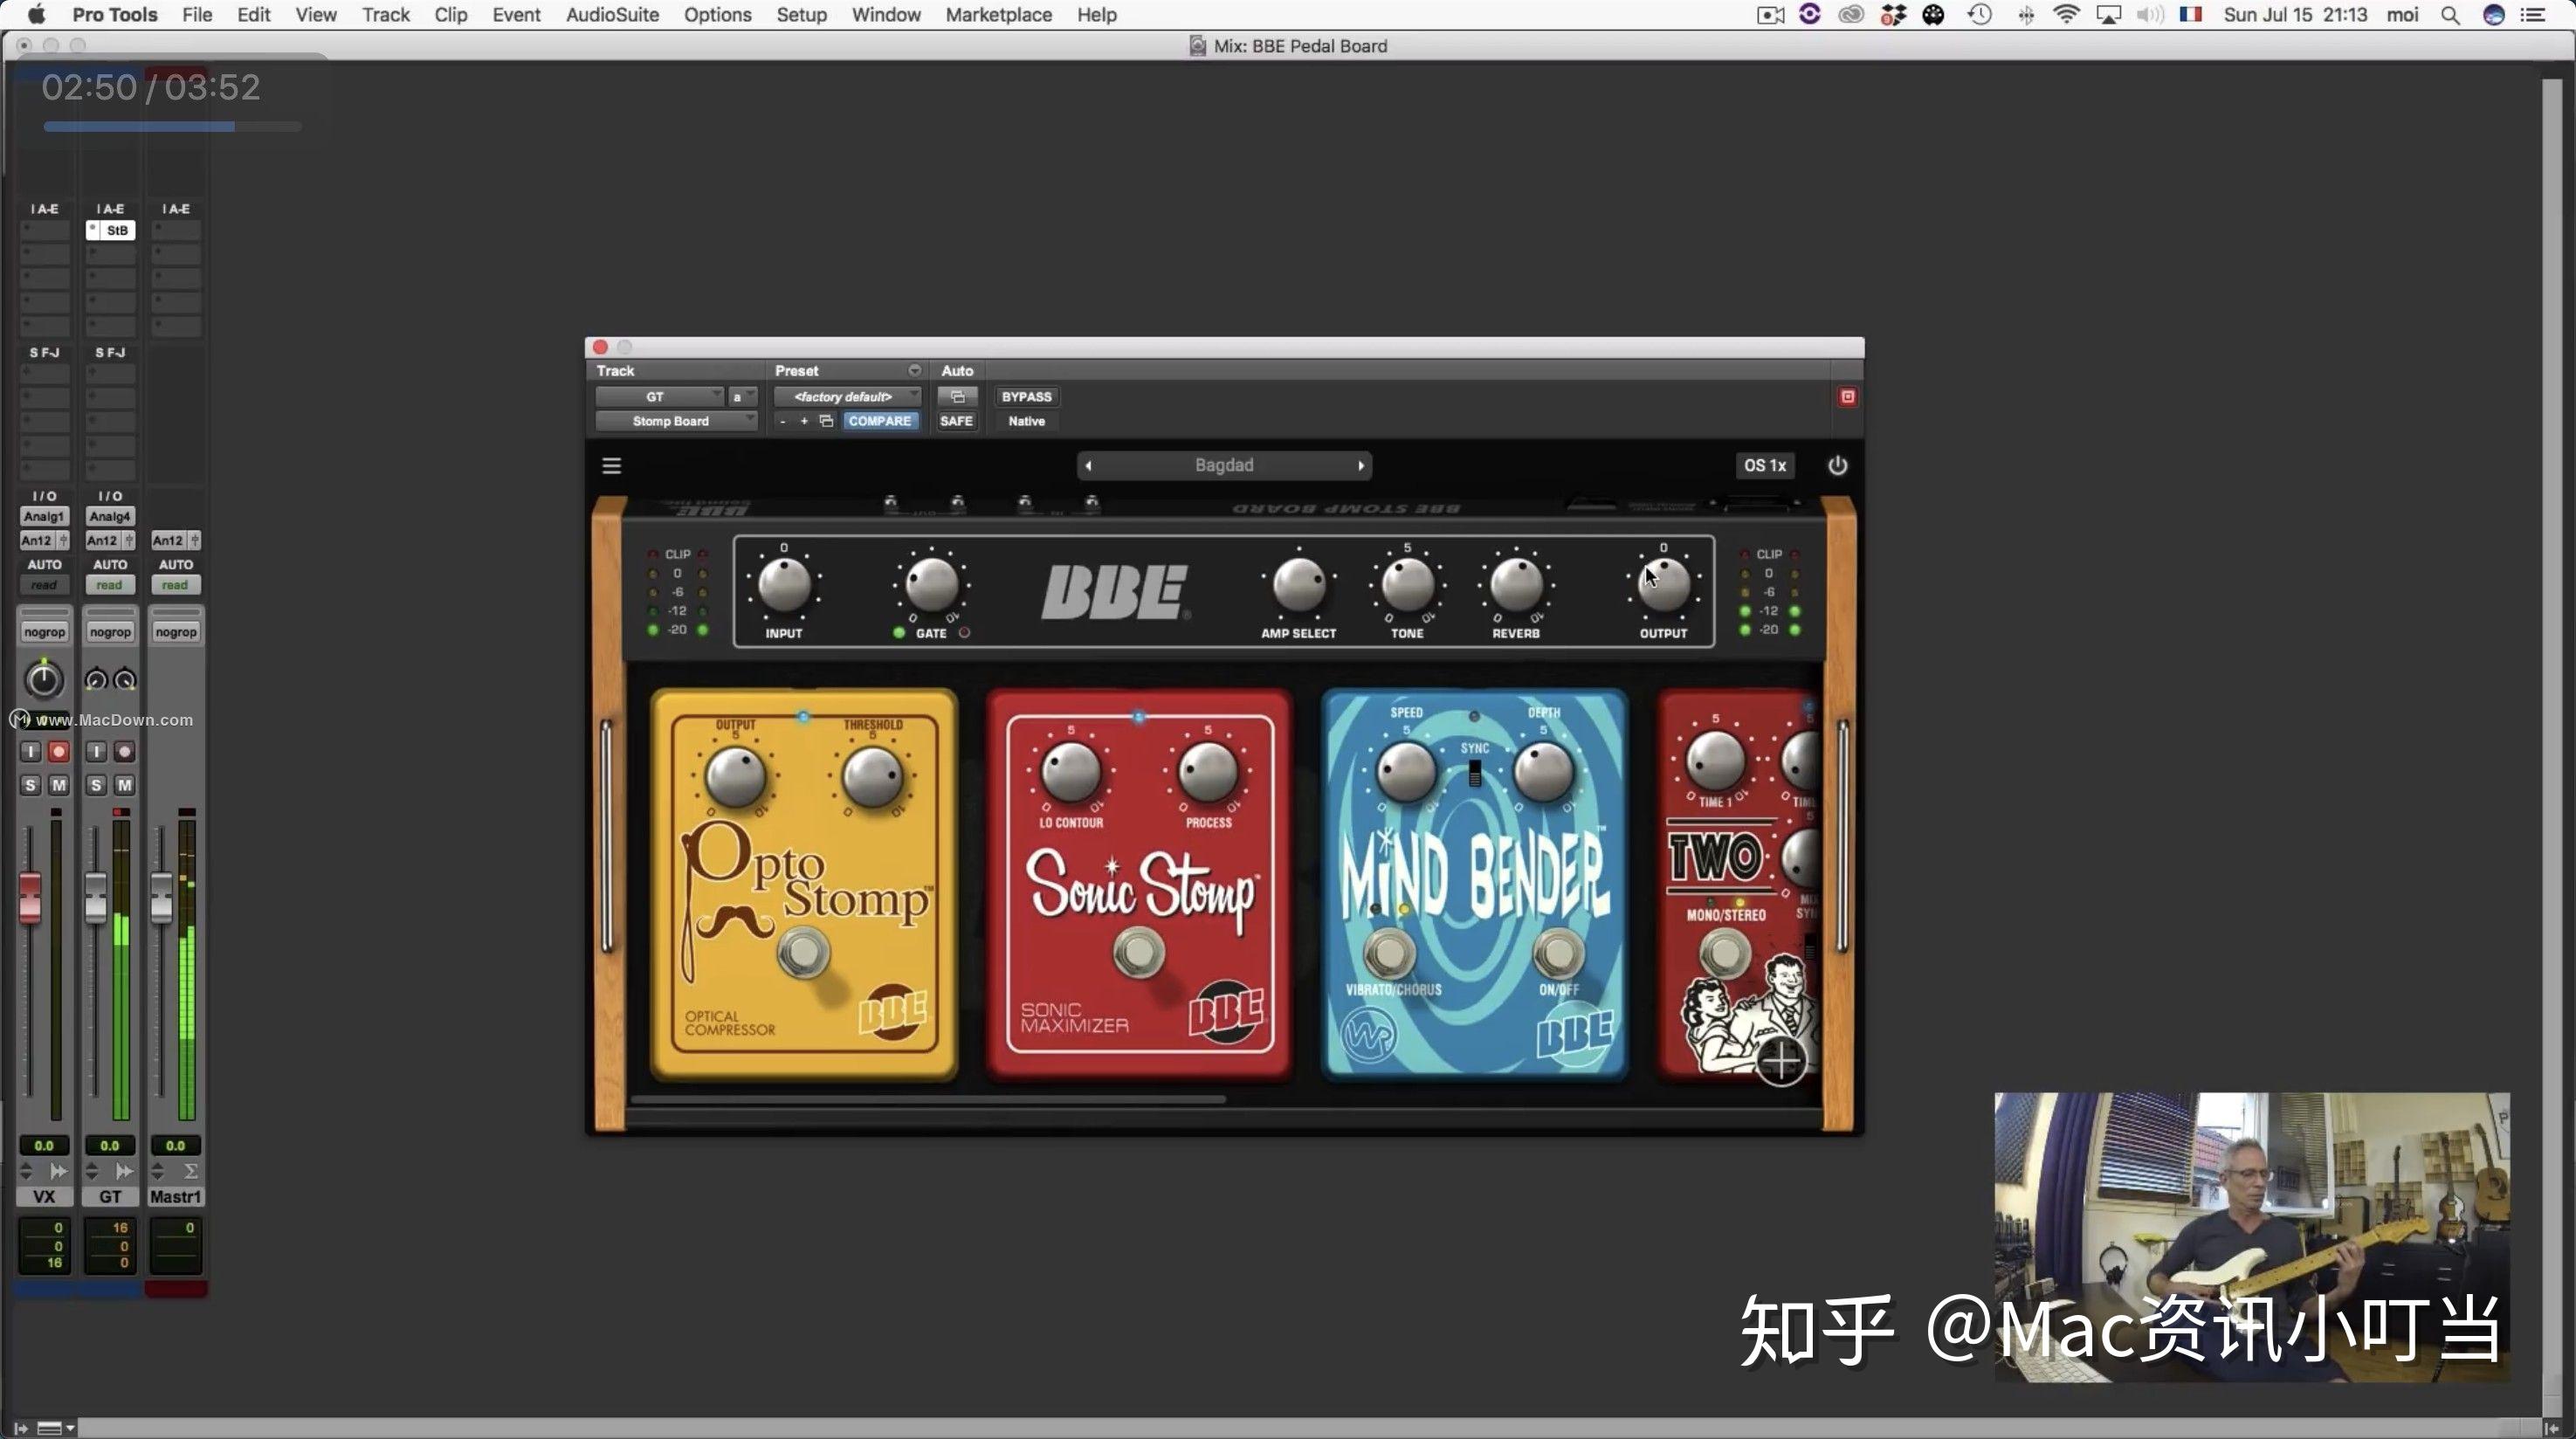Screen dimensions: 2576x1439
Task: Click the GT channel volume fader
Action: (95, 895)
